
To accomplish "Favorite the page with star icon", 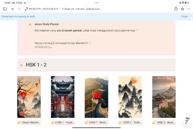I will 182,9.
